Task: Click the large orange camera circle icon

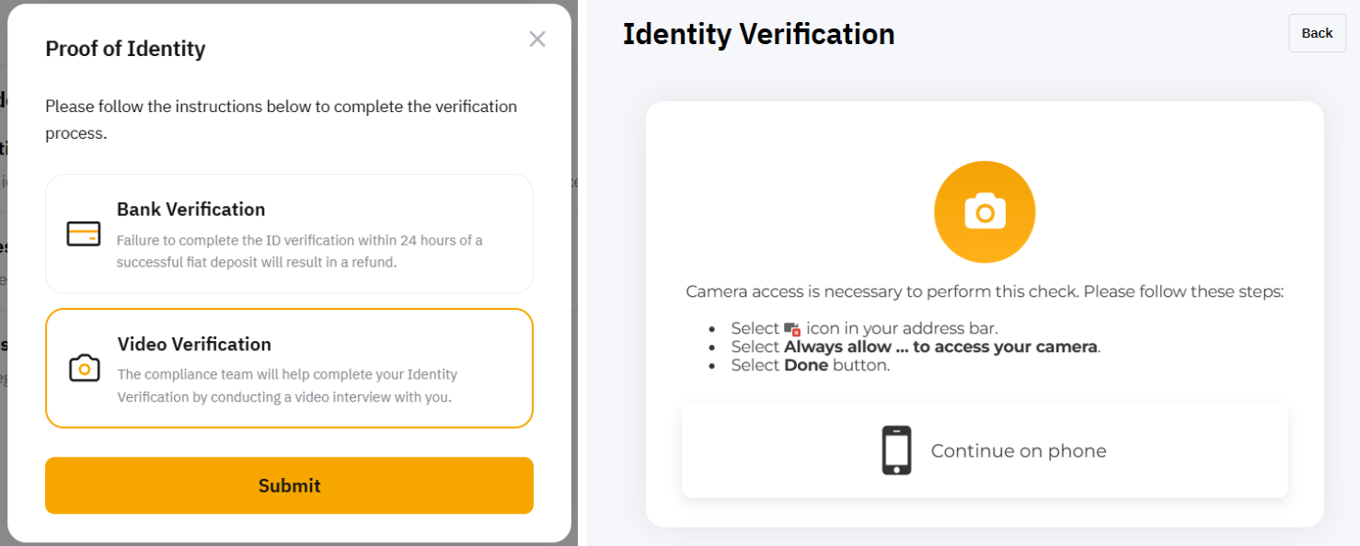Action: [x=985, y=212]
